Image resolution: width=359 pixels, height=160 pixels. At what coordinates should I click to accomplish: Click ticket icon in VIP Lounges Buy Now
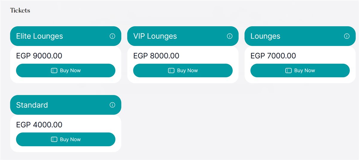tap(171, 71)
